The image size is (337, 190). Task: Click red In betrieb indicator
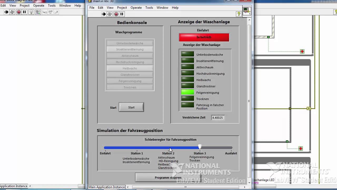point(204,37)
